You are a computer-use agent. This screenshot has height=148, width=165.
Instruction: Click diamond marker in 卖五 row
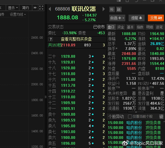click(93, 143)
